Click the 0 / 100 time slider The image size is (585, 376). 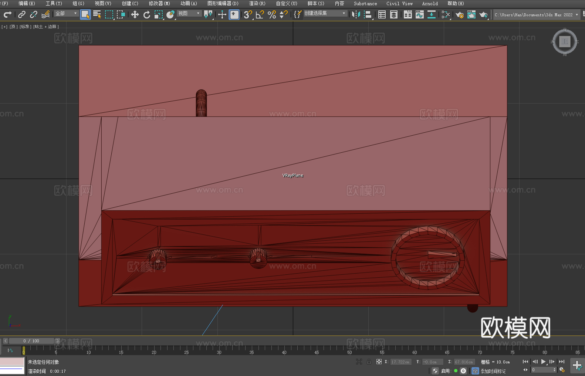point(31,341)
